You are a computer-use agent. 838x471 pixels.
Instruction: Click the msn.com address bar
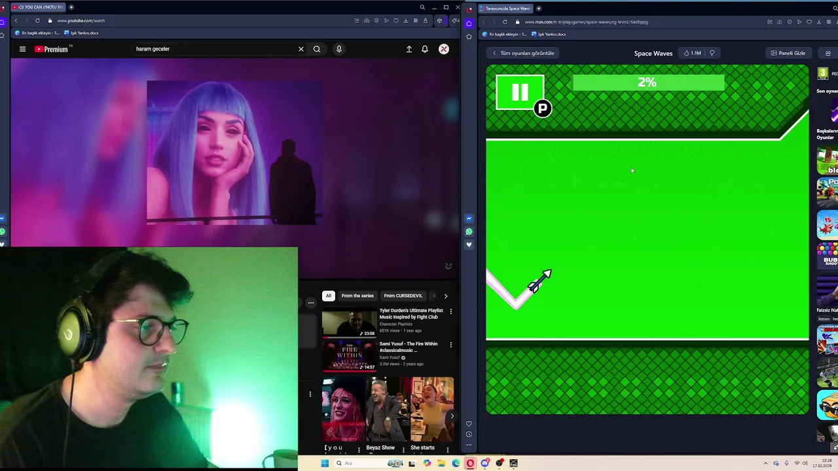click(x=638, y=22)
